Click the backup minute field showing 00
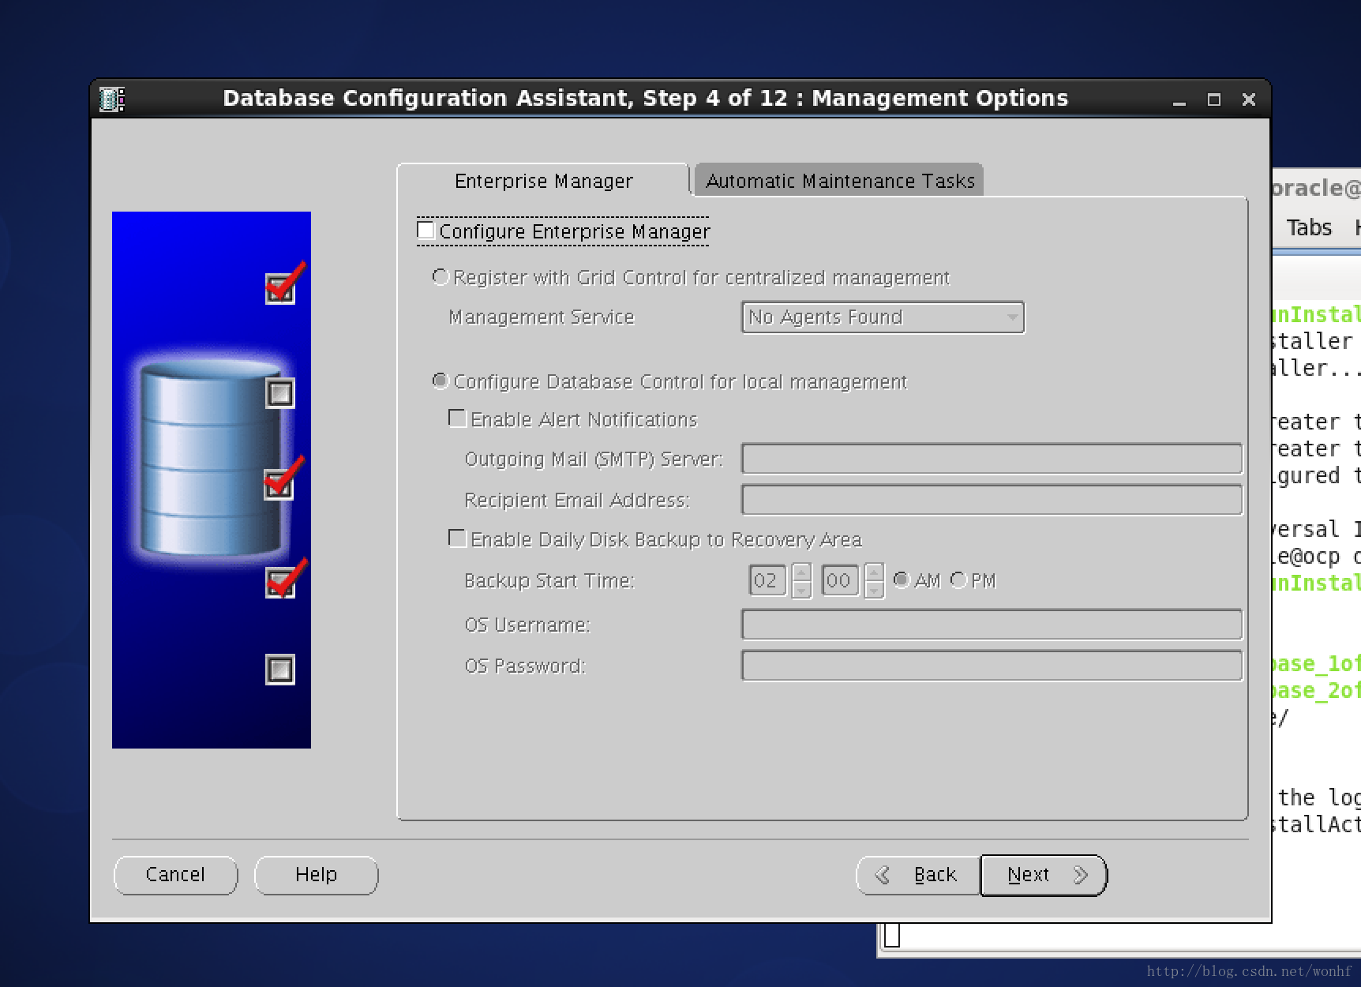Screen dimensions: 1361x987 tap(840, 581)
